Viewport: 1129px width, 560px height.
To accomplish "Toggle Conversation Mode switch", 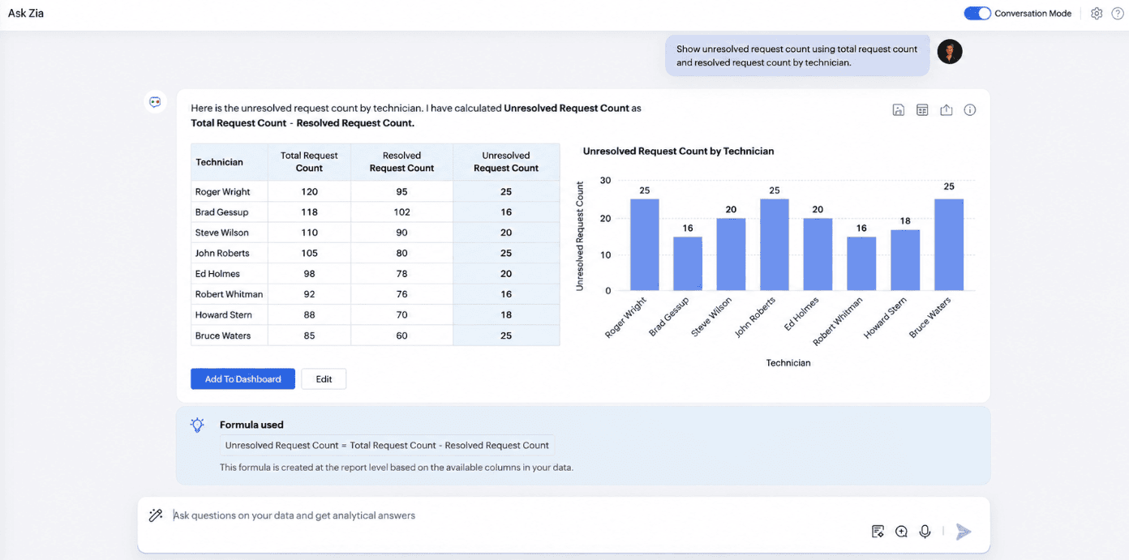I will [x=977, y=13].
